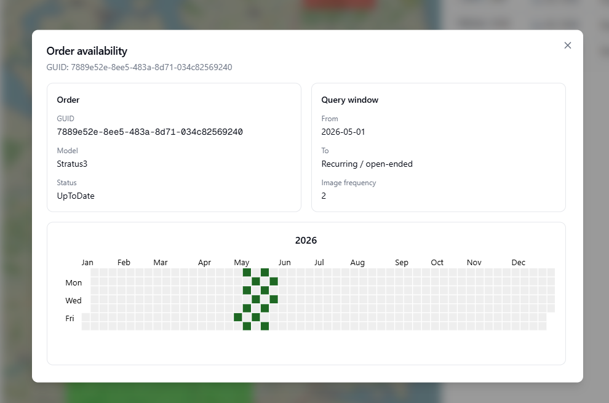Click the 'UpToDate' status value
This screenshot has width=609, height=403.
[75, 196]
